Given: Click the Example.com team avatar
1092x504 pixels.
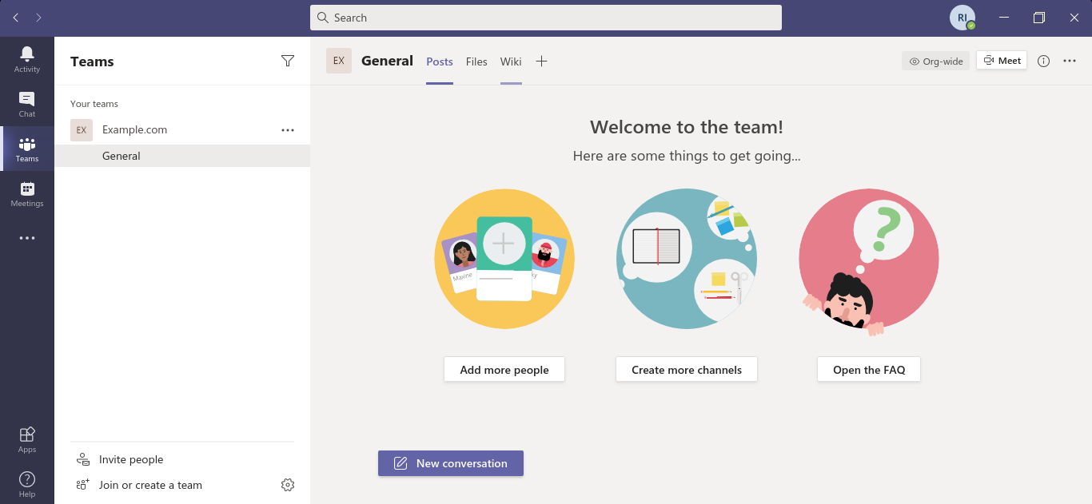Looking at the screenshot, I should tap(82, 130).
